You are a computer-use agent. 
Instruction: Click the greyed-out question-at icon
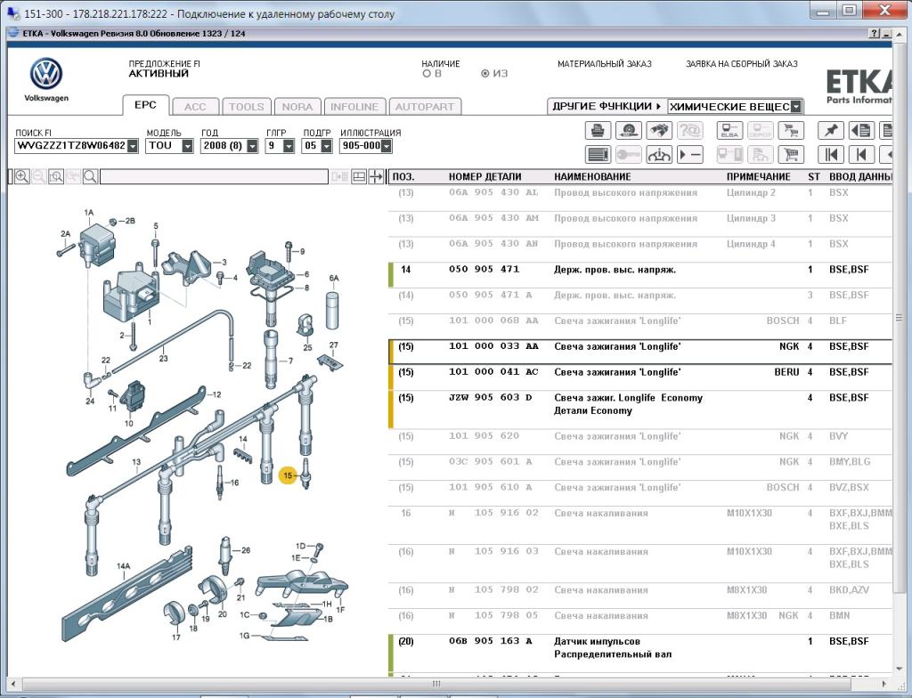pos(690,130)
